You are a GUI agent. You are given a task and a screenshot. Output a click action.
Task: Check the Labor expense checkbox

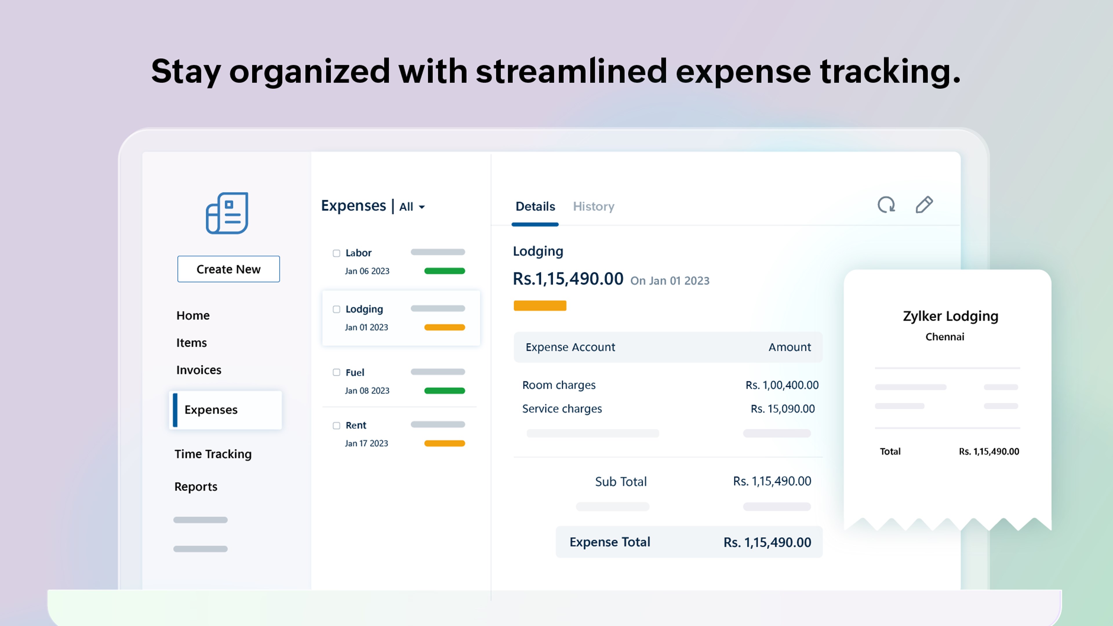pos(336,253)
